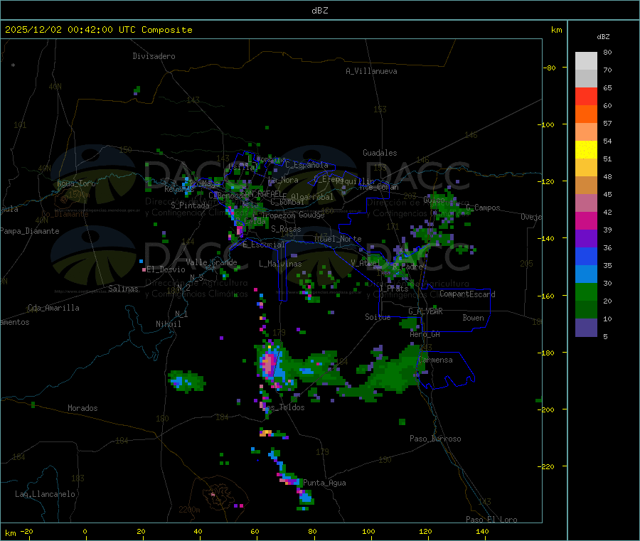Click the 100 km horizontal axis tick
This screenshot has height=541, width=640.
click(368, 531)
